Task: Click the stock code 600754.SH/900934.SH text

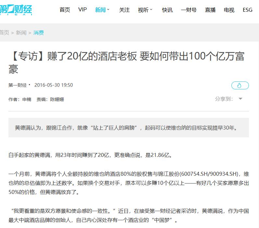Action: (x=210, y=174)
